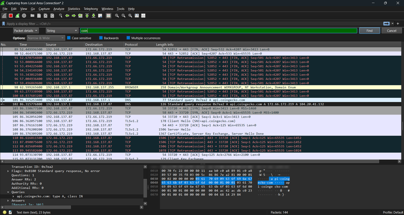
Task: Open a capture file folder icon
Action: pyautogui.click(x=33, y=16)
